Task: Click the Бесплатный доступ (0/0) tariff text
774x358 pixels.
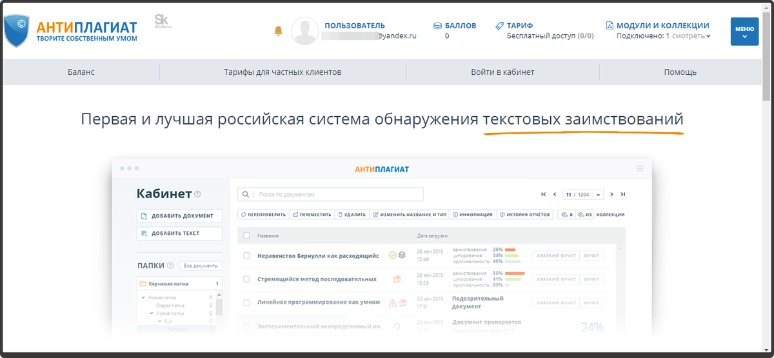Action: [550, 36]
